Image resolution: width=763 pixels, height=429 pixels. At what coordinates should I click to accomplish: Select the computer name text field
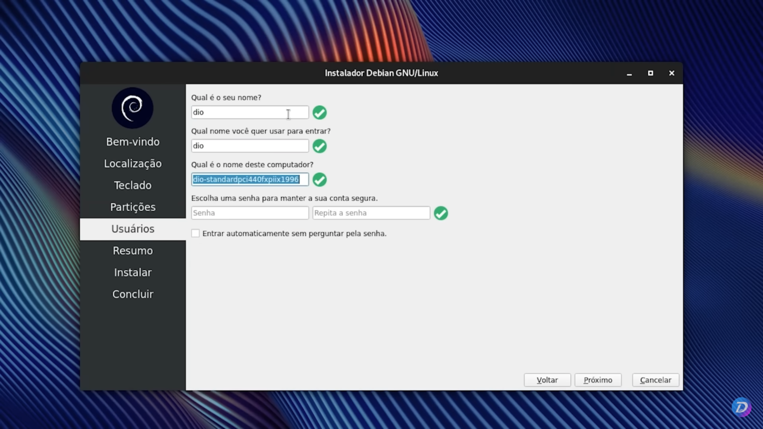[249, 179]
